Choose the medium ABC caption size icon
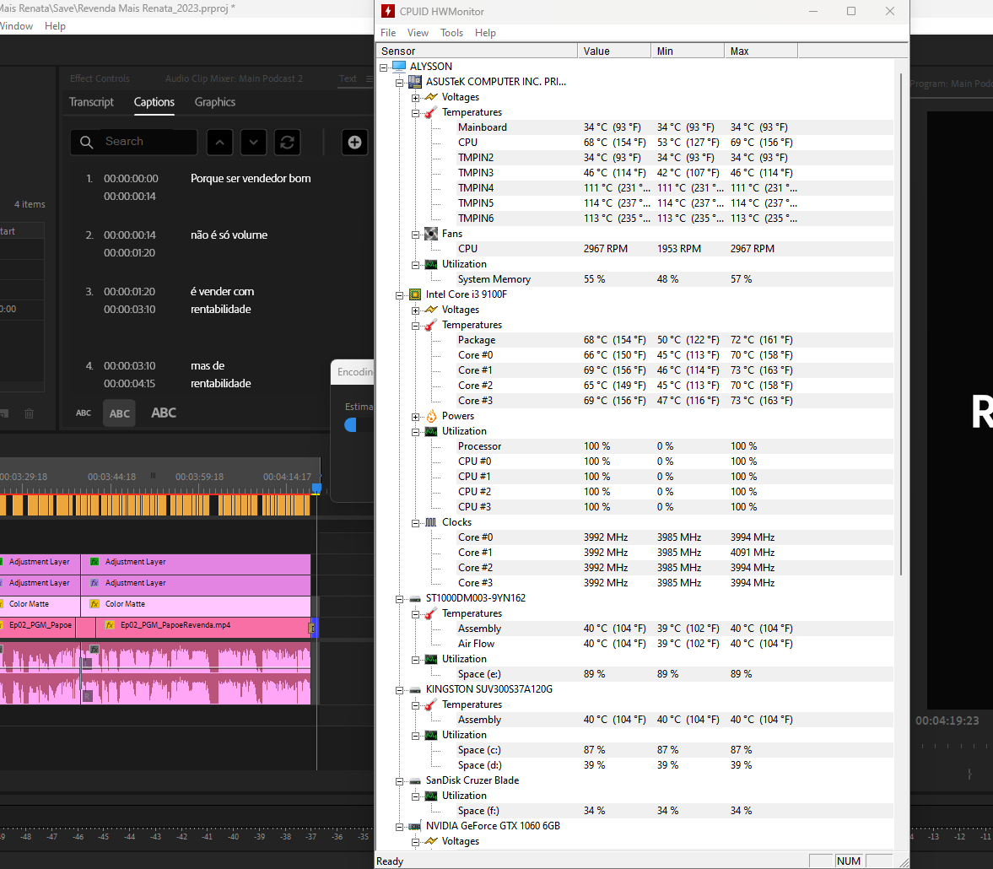This screenshot has height=869, width=993. coord(119,413)
